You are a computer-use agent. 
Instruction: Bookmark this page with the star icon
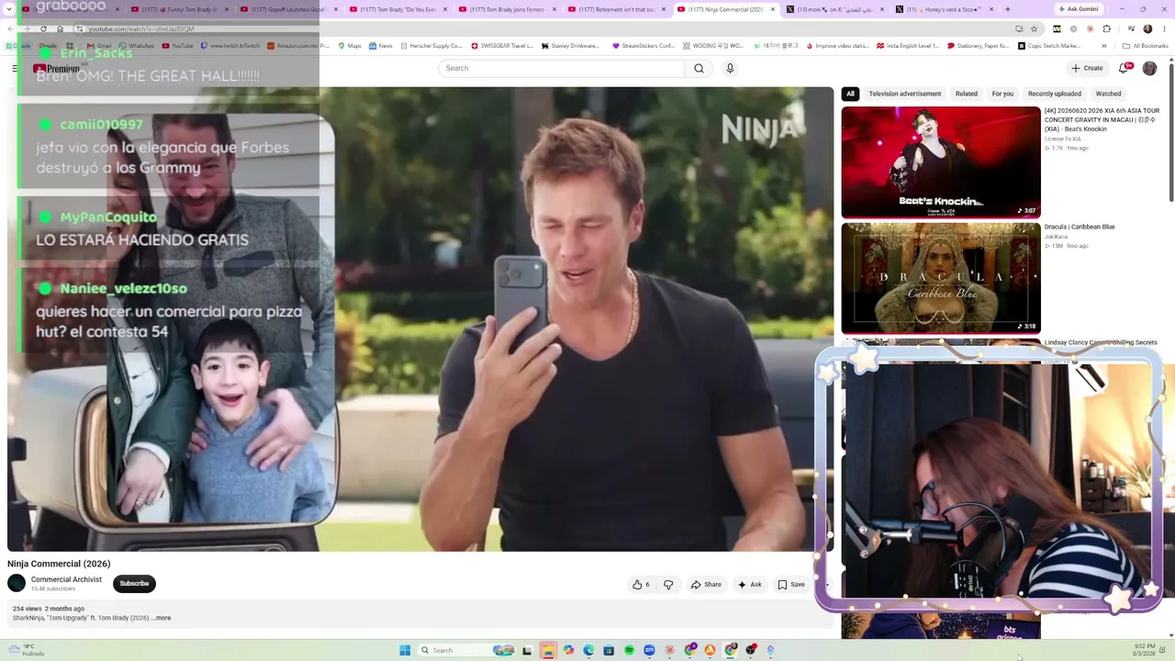pos(1034,28)
